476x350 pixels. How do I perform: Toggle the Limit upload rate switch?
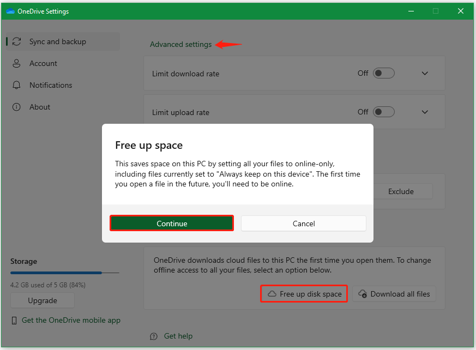point(384,112)
